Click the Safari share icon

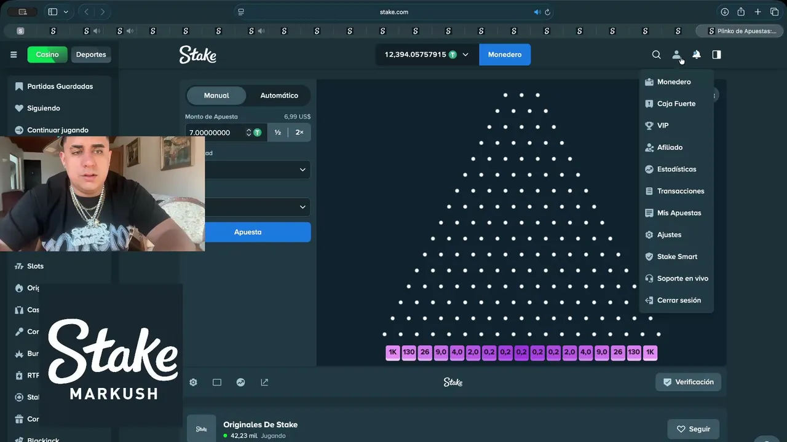(741, 12)
